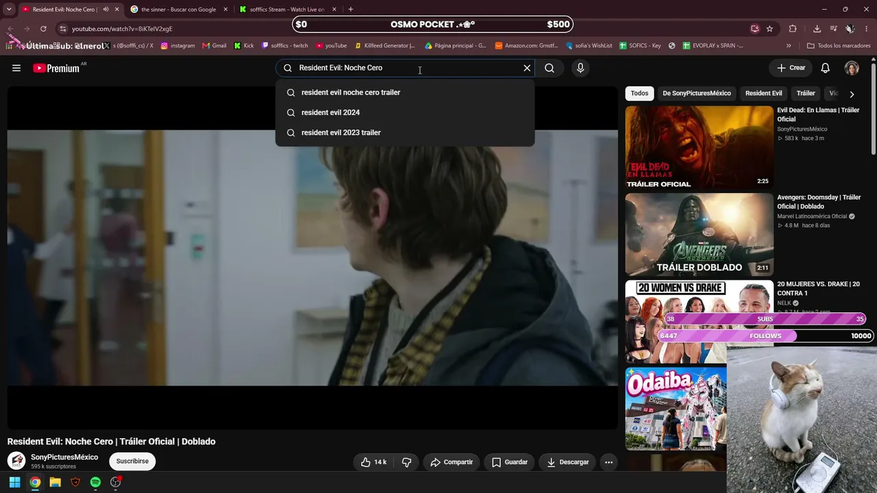
Task: Open the tab search dropdown arrow
Action: [x=9, y=10]
